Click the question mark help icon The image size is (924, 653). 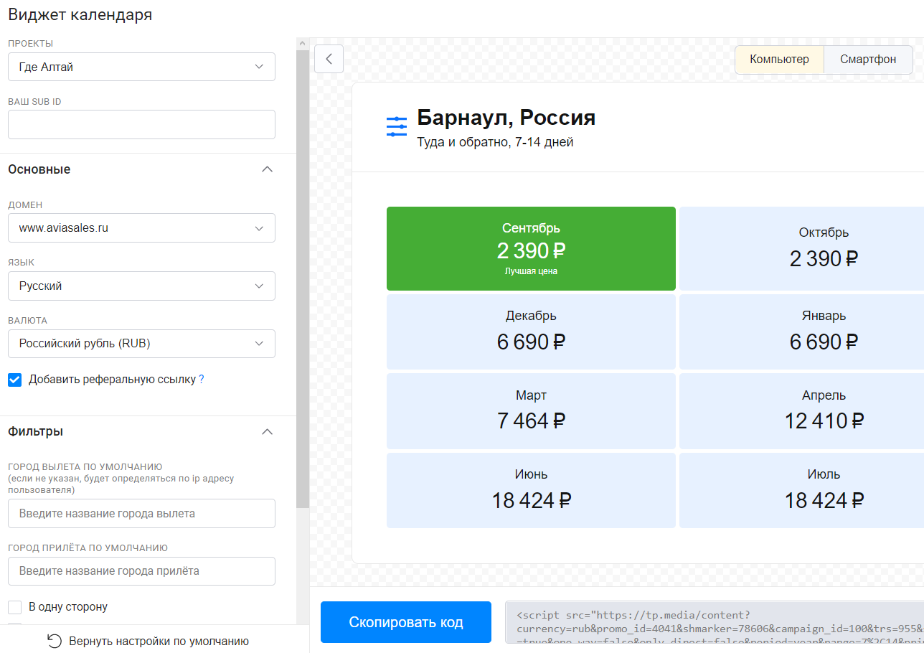click(x=202, y=380)
